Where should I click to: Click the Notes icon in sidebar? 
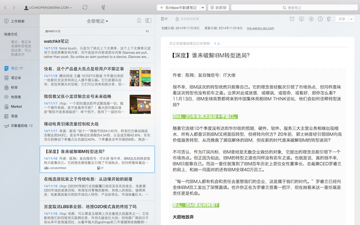(6, 68)
